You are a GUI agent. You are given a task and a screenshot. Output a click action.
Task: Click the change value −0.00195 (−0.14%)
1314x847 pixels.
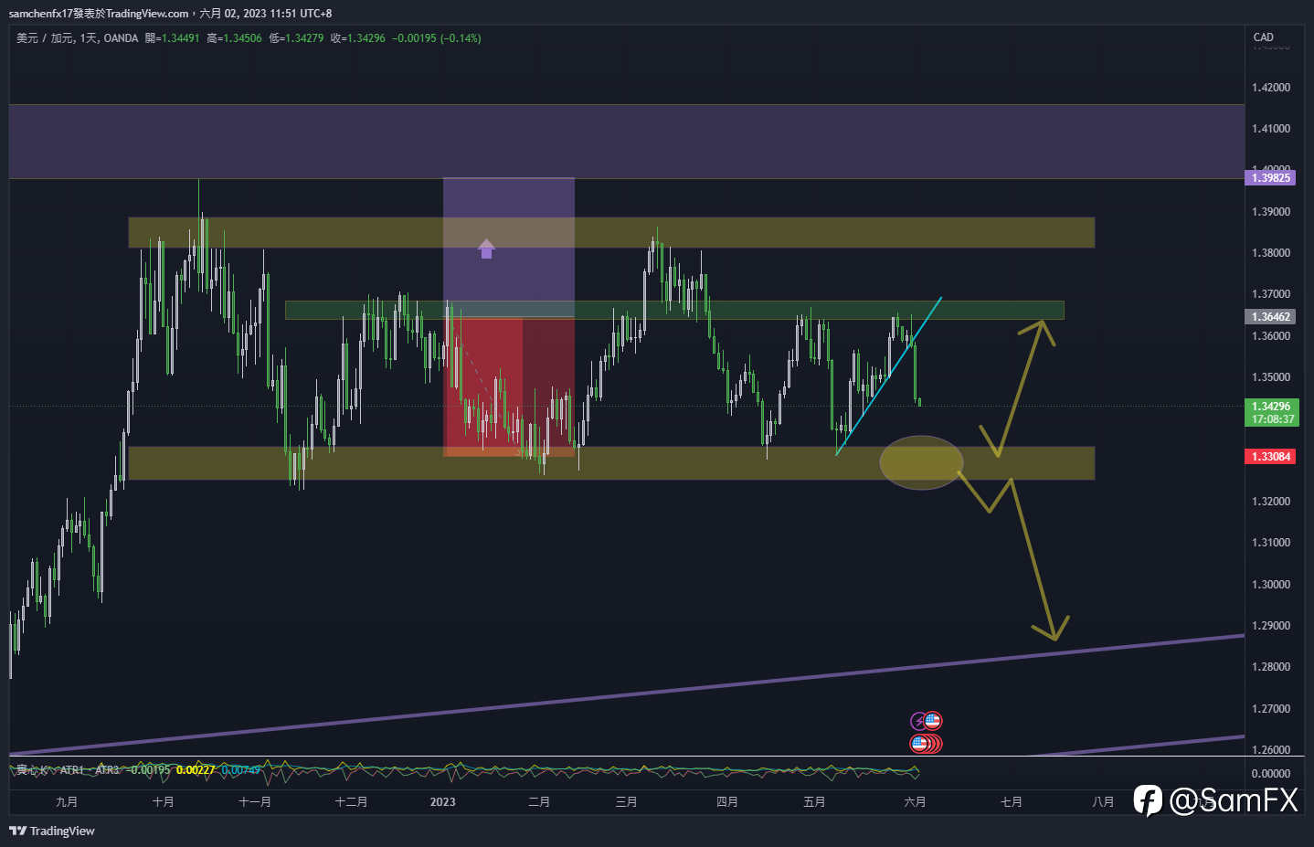tap(437, 38)
